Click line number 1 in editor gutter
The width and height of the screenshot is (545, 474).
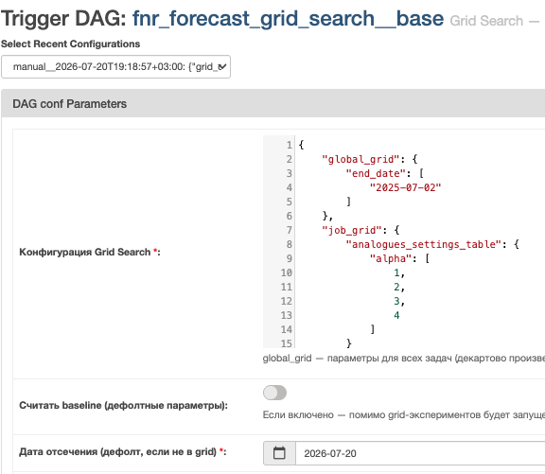coord(289,145)
